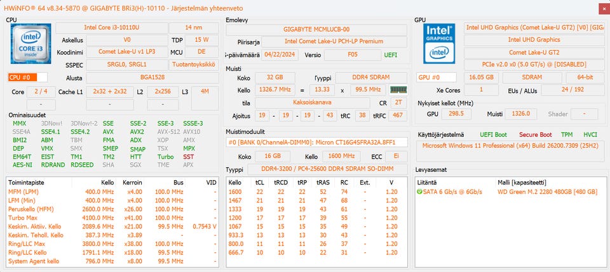Screen dimensions: 610x272
Task: Open the CPU #0 selector dropdown
Action: point(27,77)
